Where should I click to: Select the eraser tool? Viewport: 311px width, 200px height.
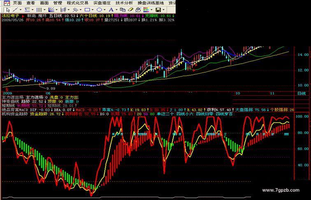[130, 10]
